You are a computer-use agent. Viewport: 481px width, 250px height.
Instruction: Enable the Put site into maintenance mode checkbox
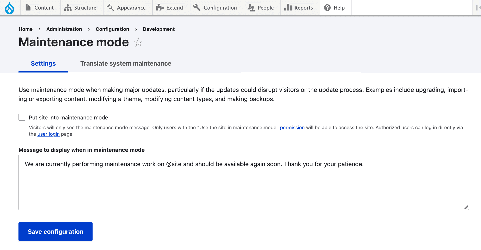[x=22, y=117]
